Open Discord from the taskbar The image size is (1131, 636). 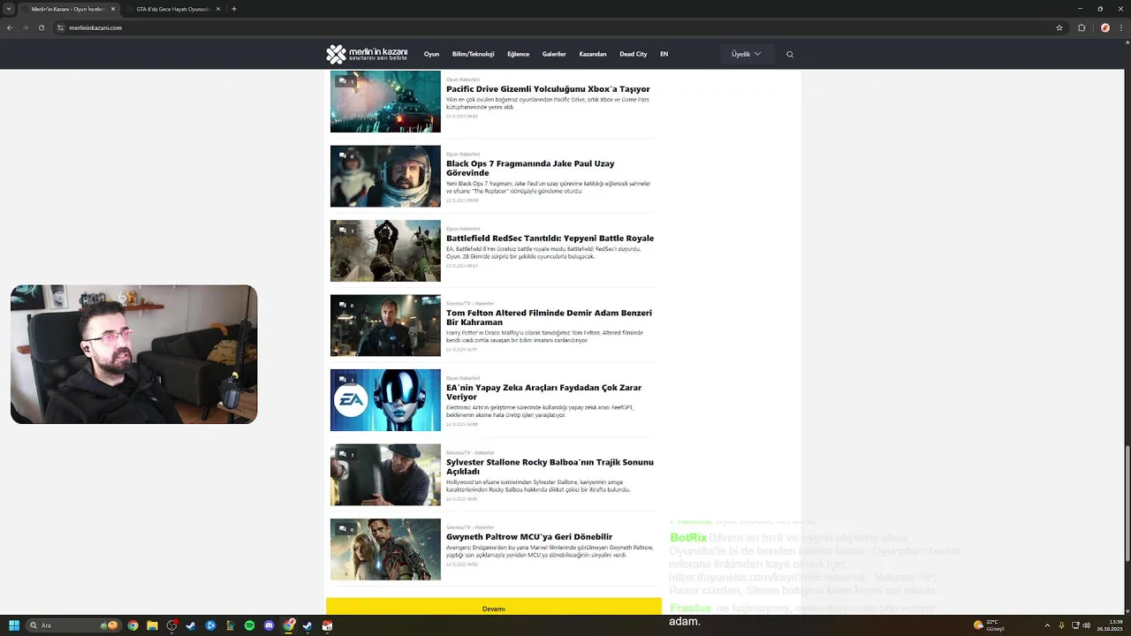pos(269,625)
